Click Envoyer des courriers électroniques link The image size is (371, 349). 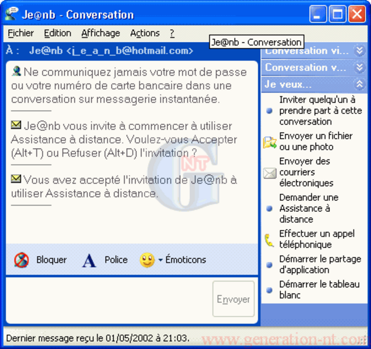[x=306, y=172]
